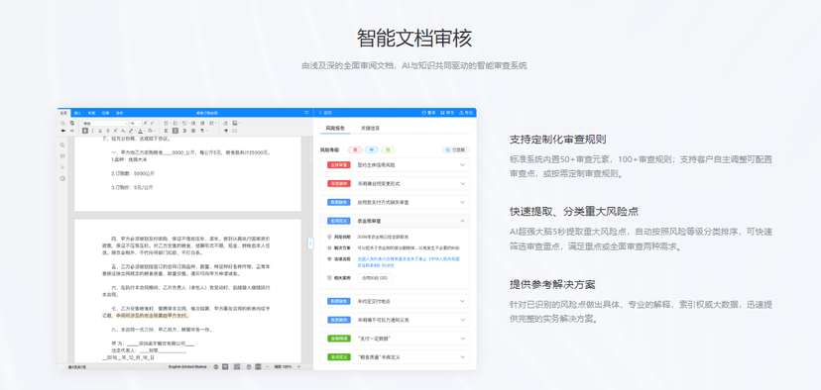Click the redo arrow icon
Image resolution: width=821 pixels, height=390 pixels.
[x=72, y=131]
